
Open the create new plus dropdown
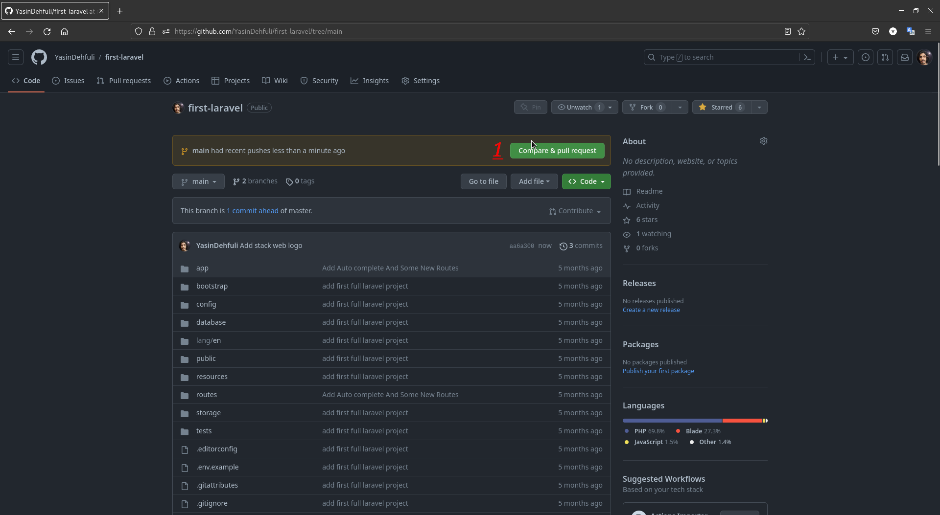tap(840, 57)
